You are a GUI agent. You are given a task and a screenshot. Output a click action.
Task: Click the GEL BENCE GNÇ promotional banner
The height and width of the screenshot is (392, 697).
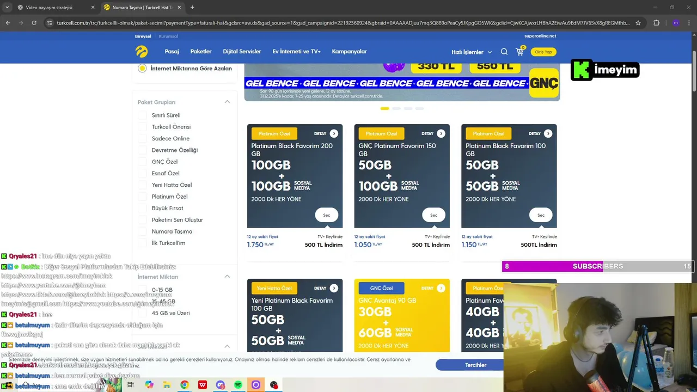[x=402, y=82]
